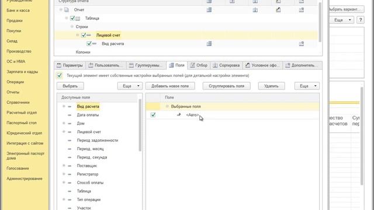The width and height of the screenshot is (374, 210).
Task: Click the field icon beside Способ оплаты
Action: 70,183
